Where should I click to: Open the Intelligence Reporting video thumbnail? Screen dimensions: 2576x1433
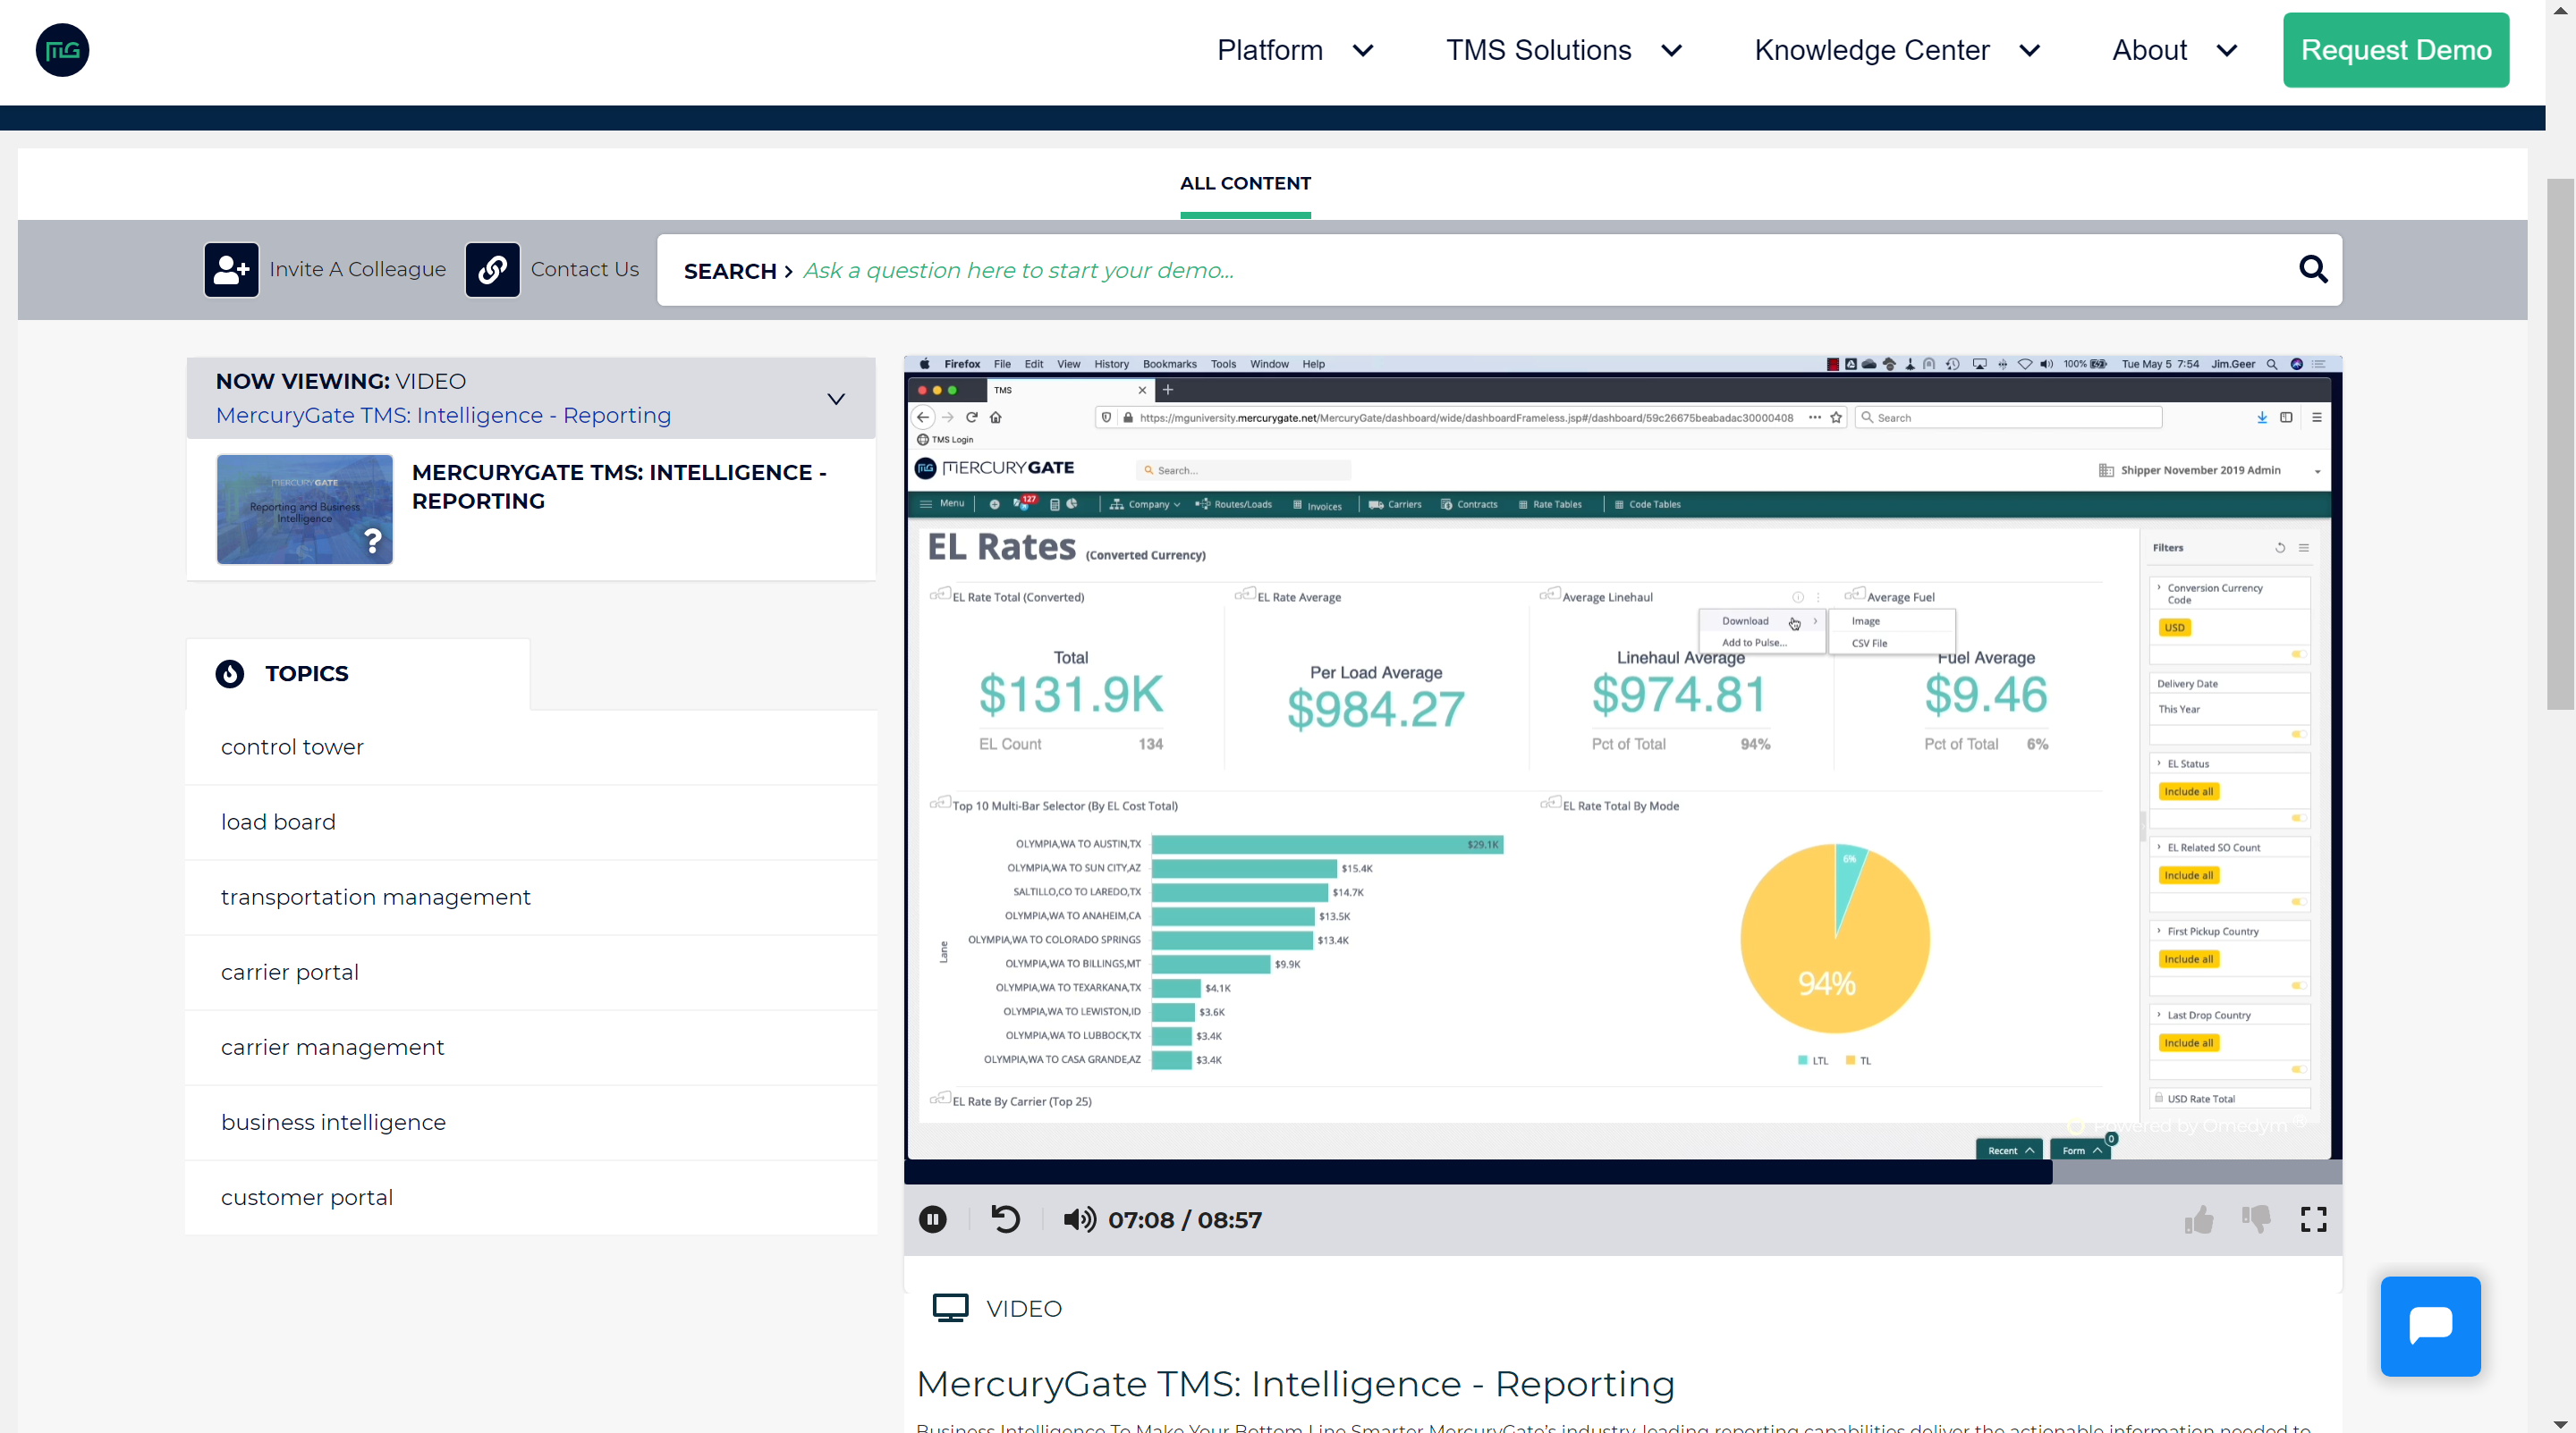pyautogui.click(x=304, y=510)
